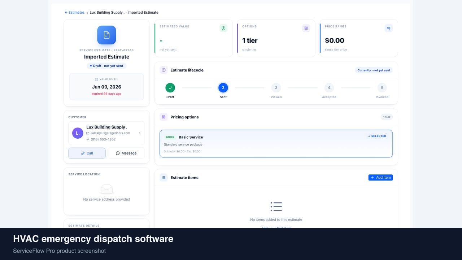Click the purple L. customer avatar

click(78, 133)
